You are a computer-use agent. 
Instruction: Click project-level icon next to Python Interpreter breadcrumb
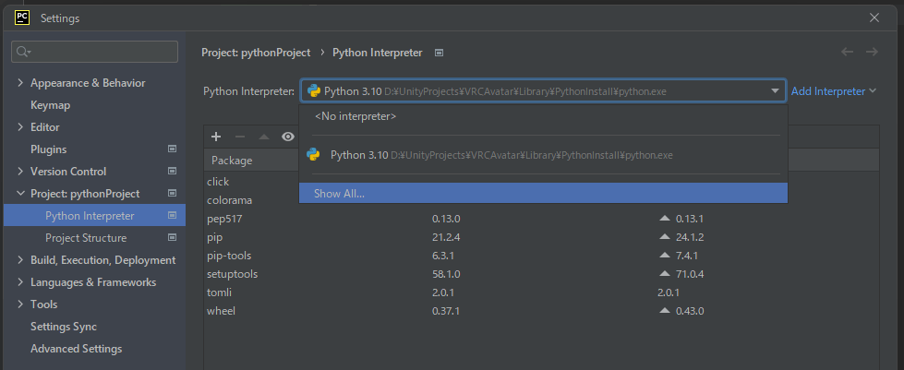point(439,53)
